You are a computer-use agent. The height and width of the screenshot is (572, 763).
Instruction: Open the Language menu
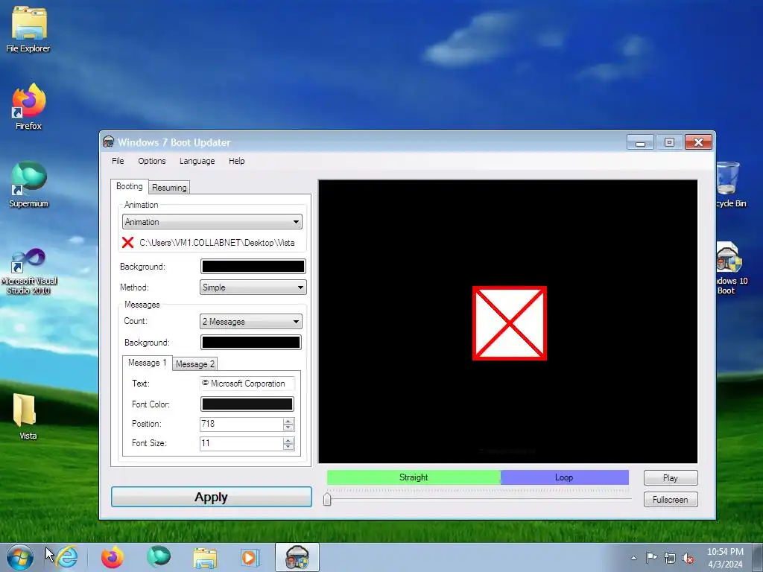pyautogui.click(x=197, y=161)
